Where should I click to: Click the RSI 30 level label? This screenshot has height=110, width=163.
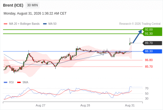pyautogui.click(x=147, y=98)
